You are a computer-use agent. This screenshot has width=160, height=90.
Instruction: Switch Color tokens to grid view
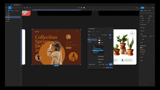[x=110, y=38]
